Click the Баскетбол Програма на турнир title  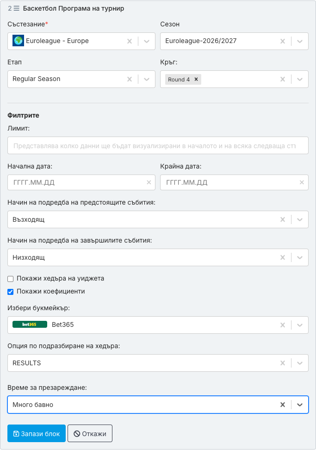[74, 8]
